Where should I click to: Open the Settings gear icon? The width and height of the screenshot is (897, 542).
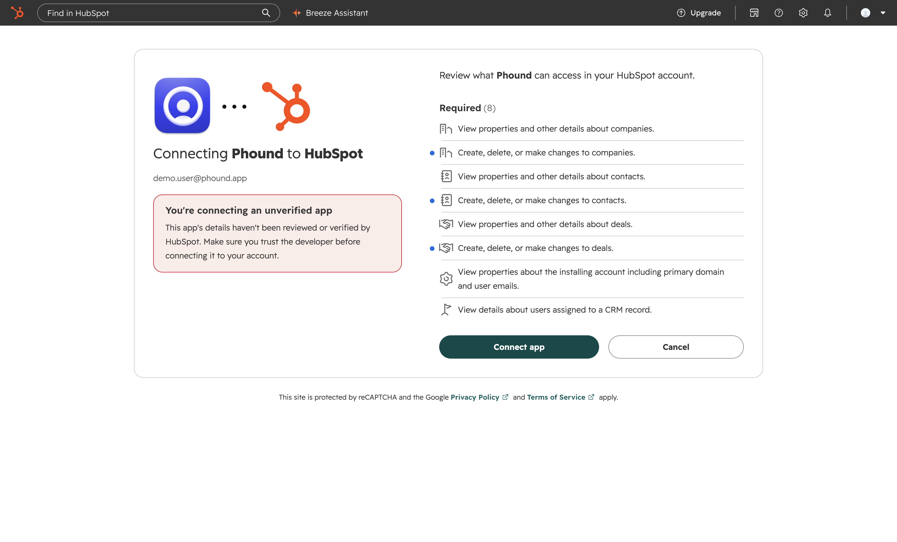803,13
